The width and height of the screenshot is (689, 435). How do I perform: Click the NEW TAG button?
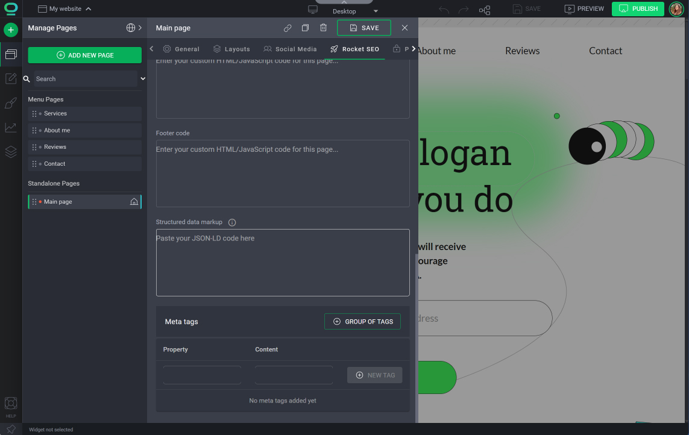tap(375, 375)
